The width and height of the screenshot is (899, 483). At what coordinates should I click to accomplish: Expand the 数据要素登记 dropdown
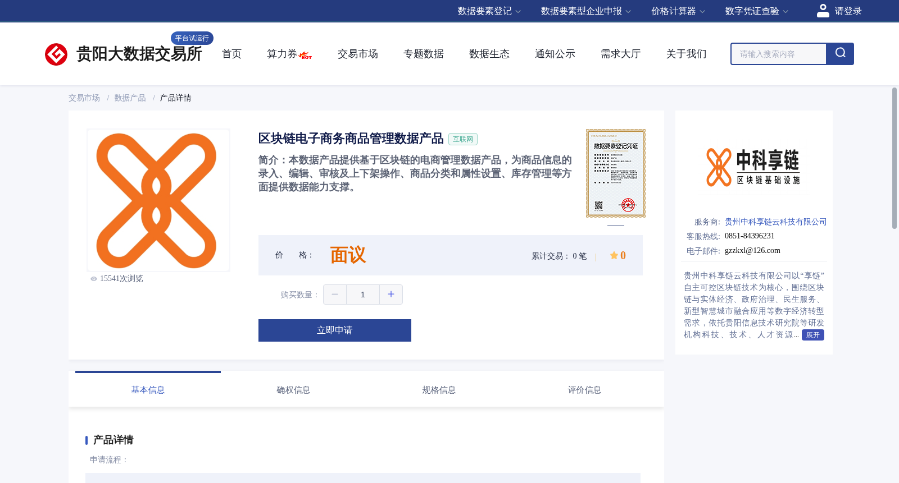point(489,11)
